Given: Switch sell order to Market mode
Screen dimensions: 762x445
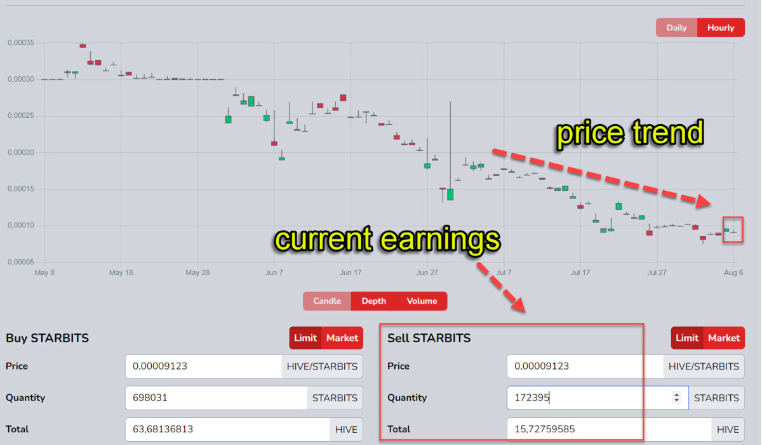Looking at the screenshot, I should 724,338.
